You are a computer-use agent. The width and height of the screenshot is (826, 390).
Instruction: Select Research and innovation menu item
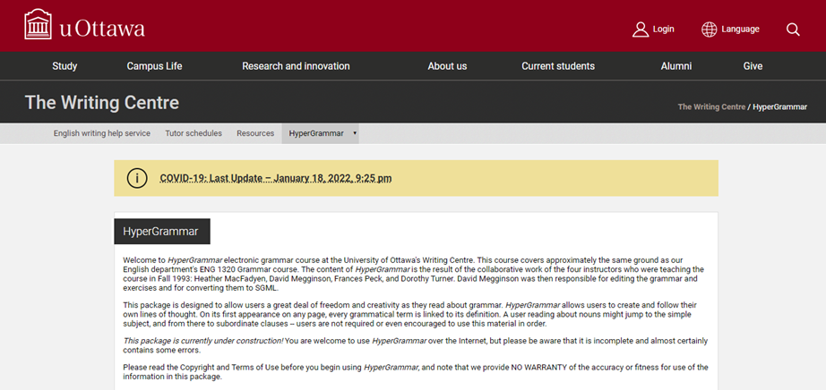(296, 66)
